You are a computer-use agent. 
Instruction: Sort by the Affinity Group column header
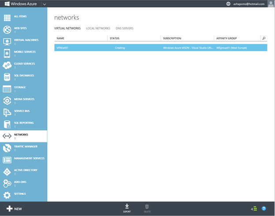point(227,38)
